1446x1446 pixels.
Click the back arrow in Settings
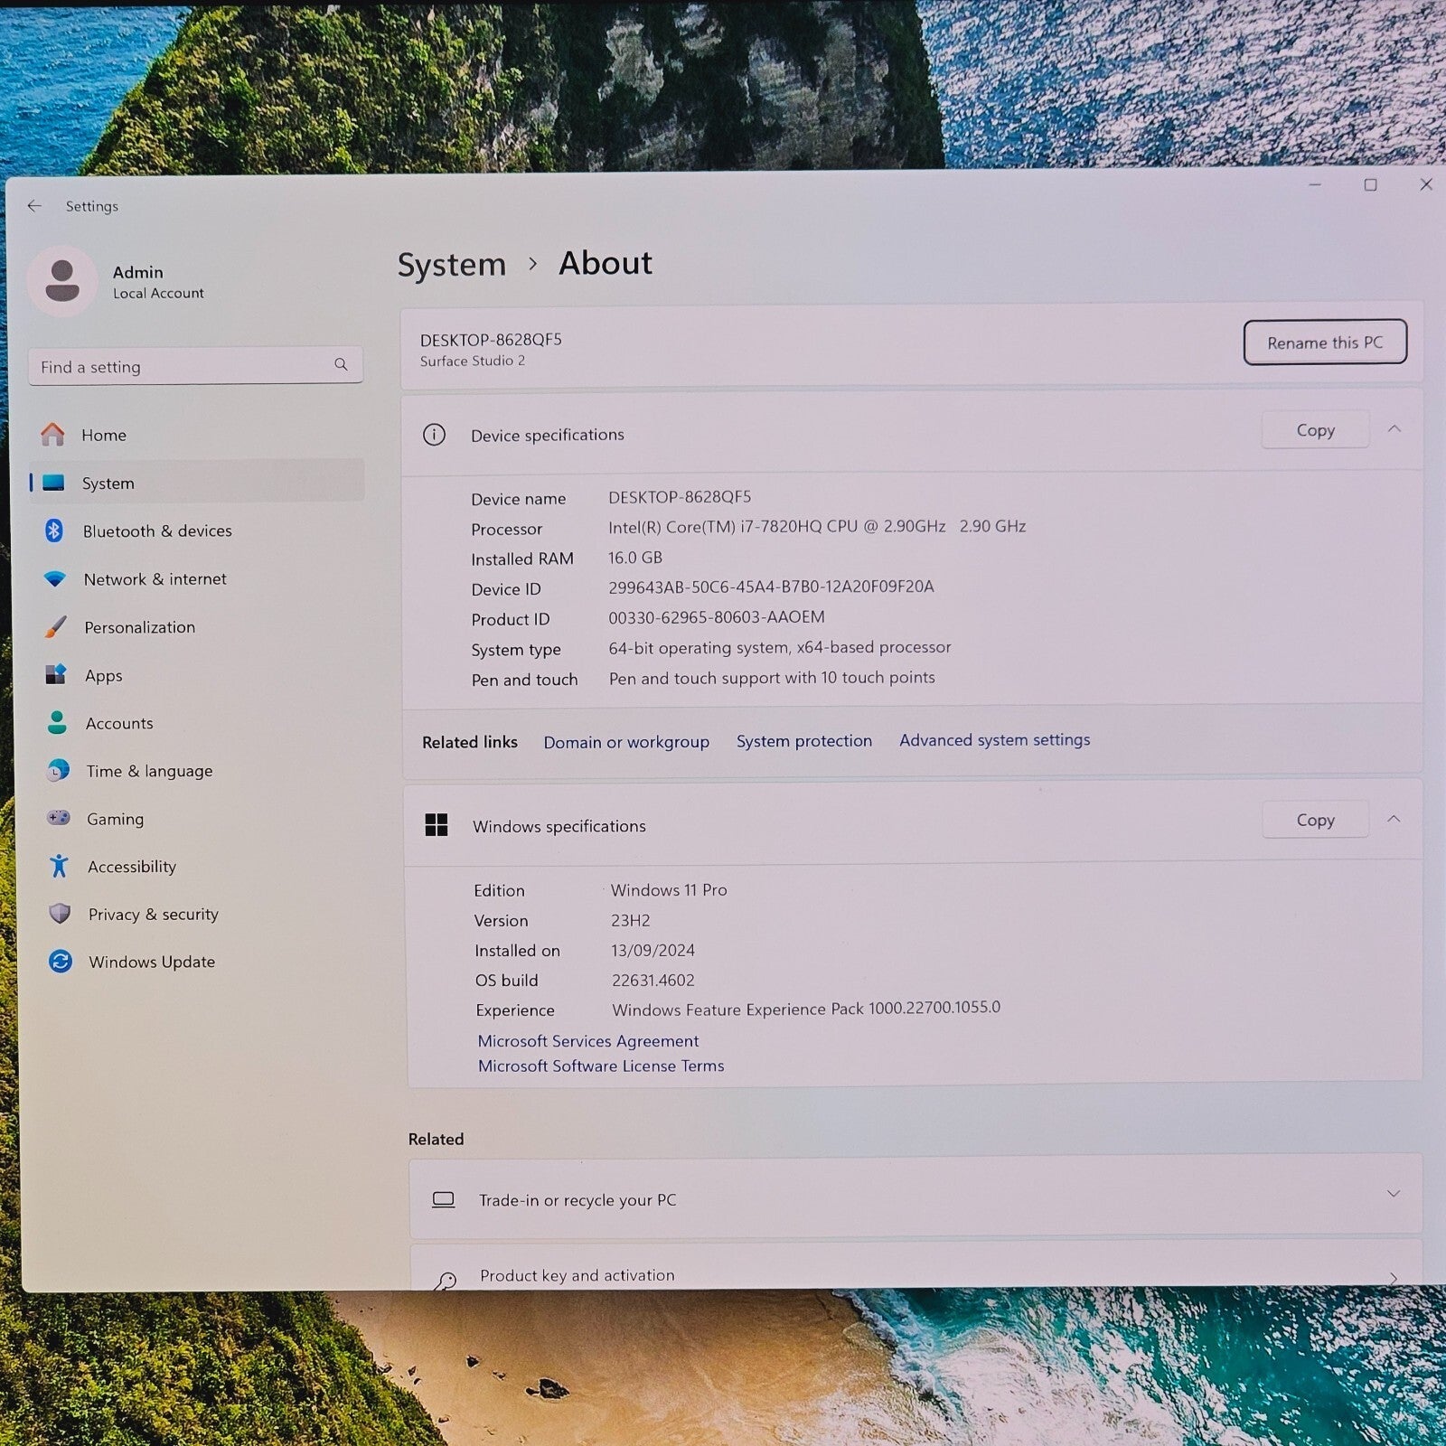[x=34, y=206]
